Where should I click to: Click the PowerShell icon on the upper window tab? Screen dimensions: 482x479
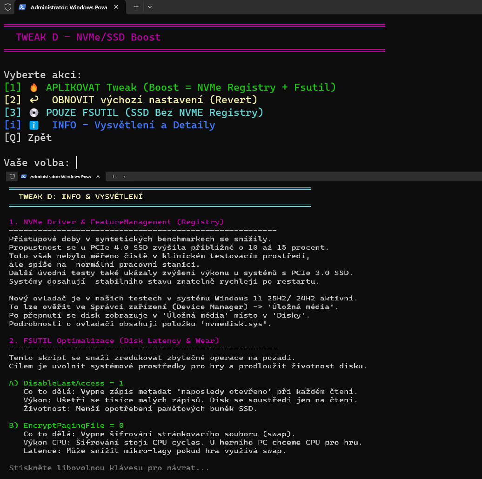(x=22, y=7)
